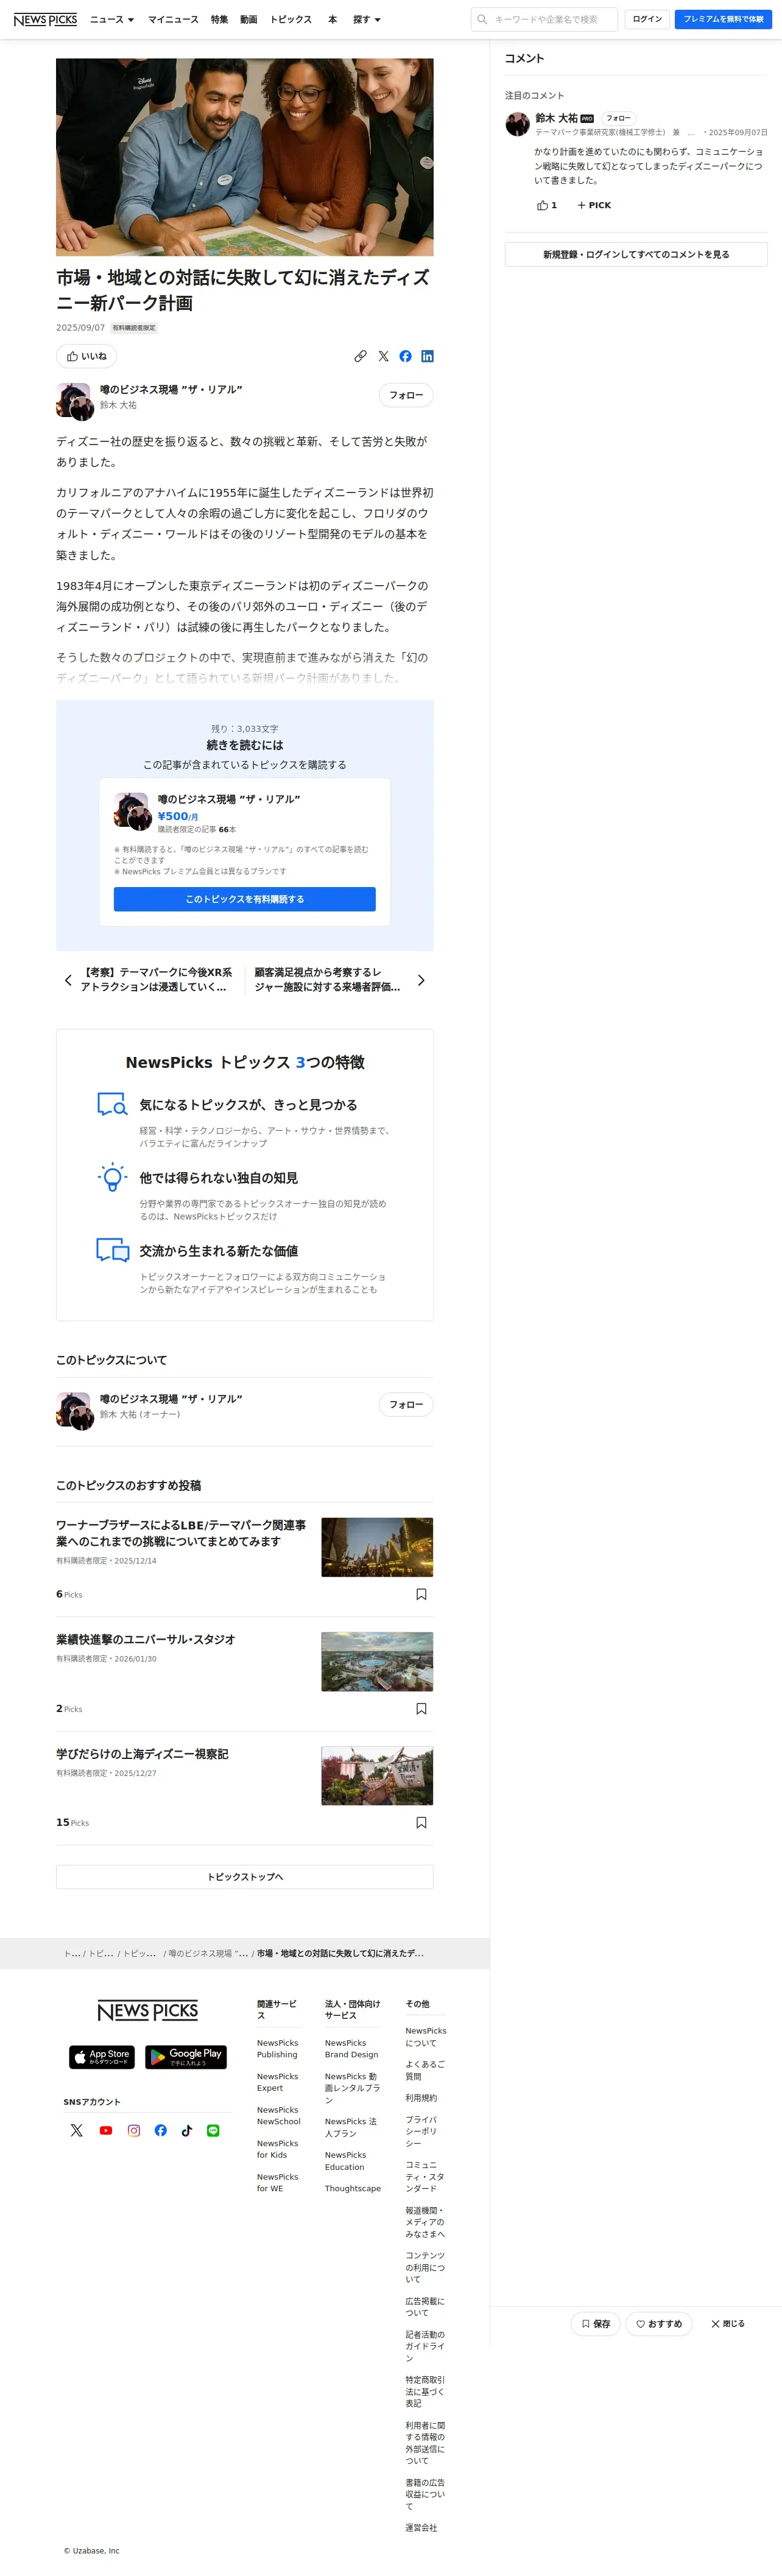Click the search magnifier icon
782x2576 pixels.
tap(482, 19)
